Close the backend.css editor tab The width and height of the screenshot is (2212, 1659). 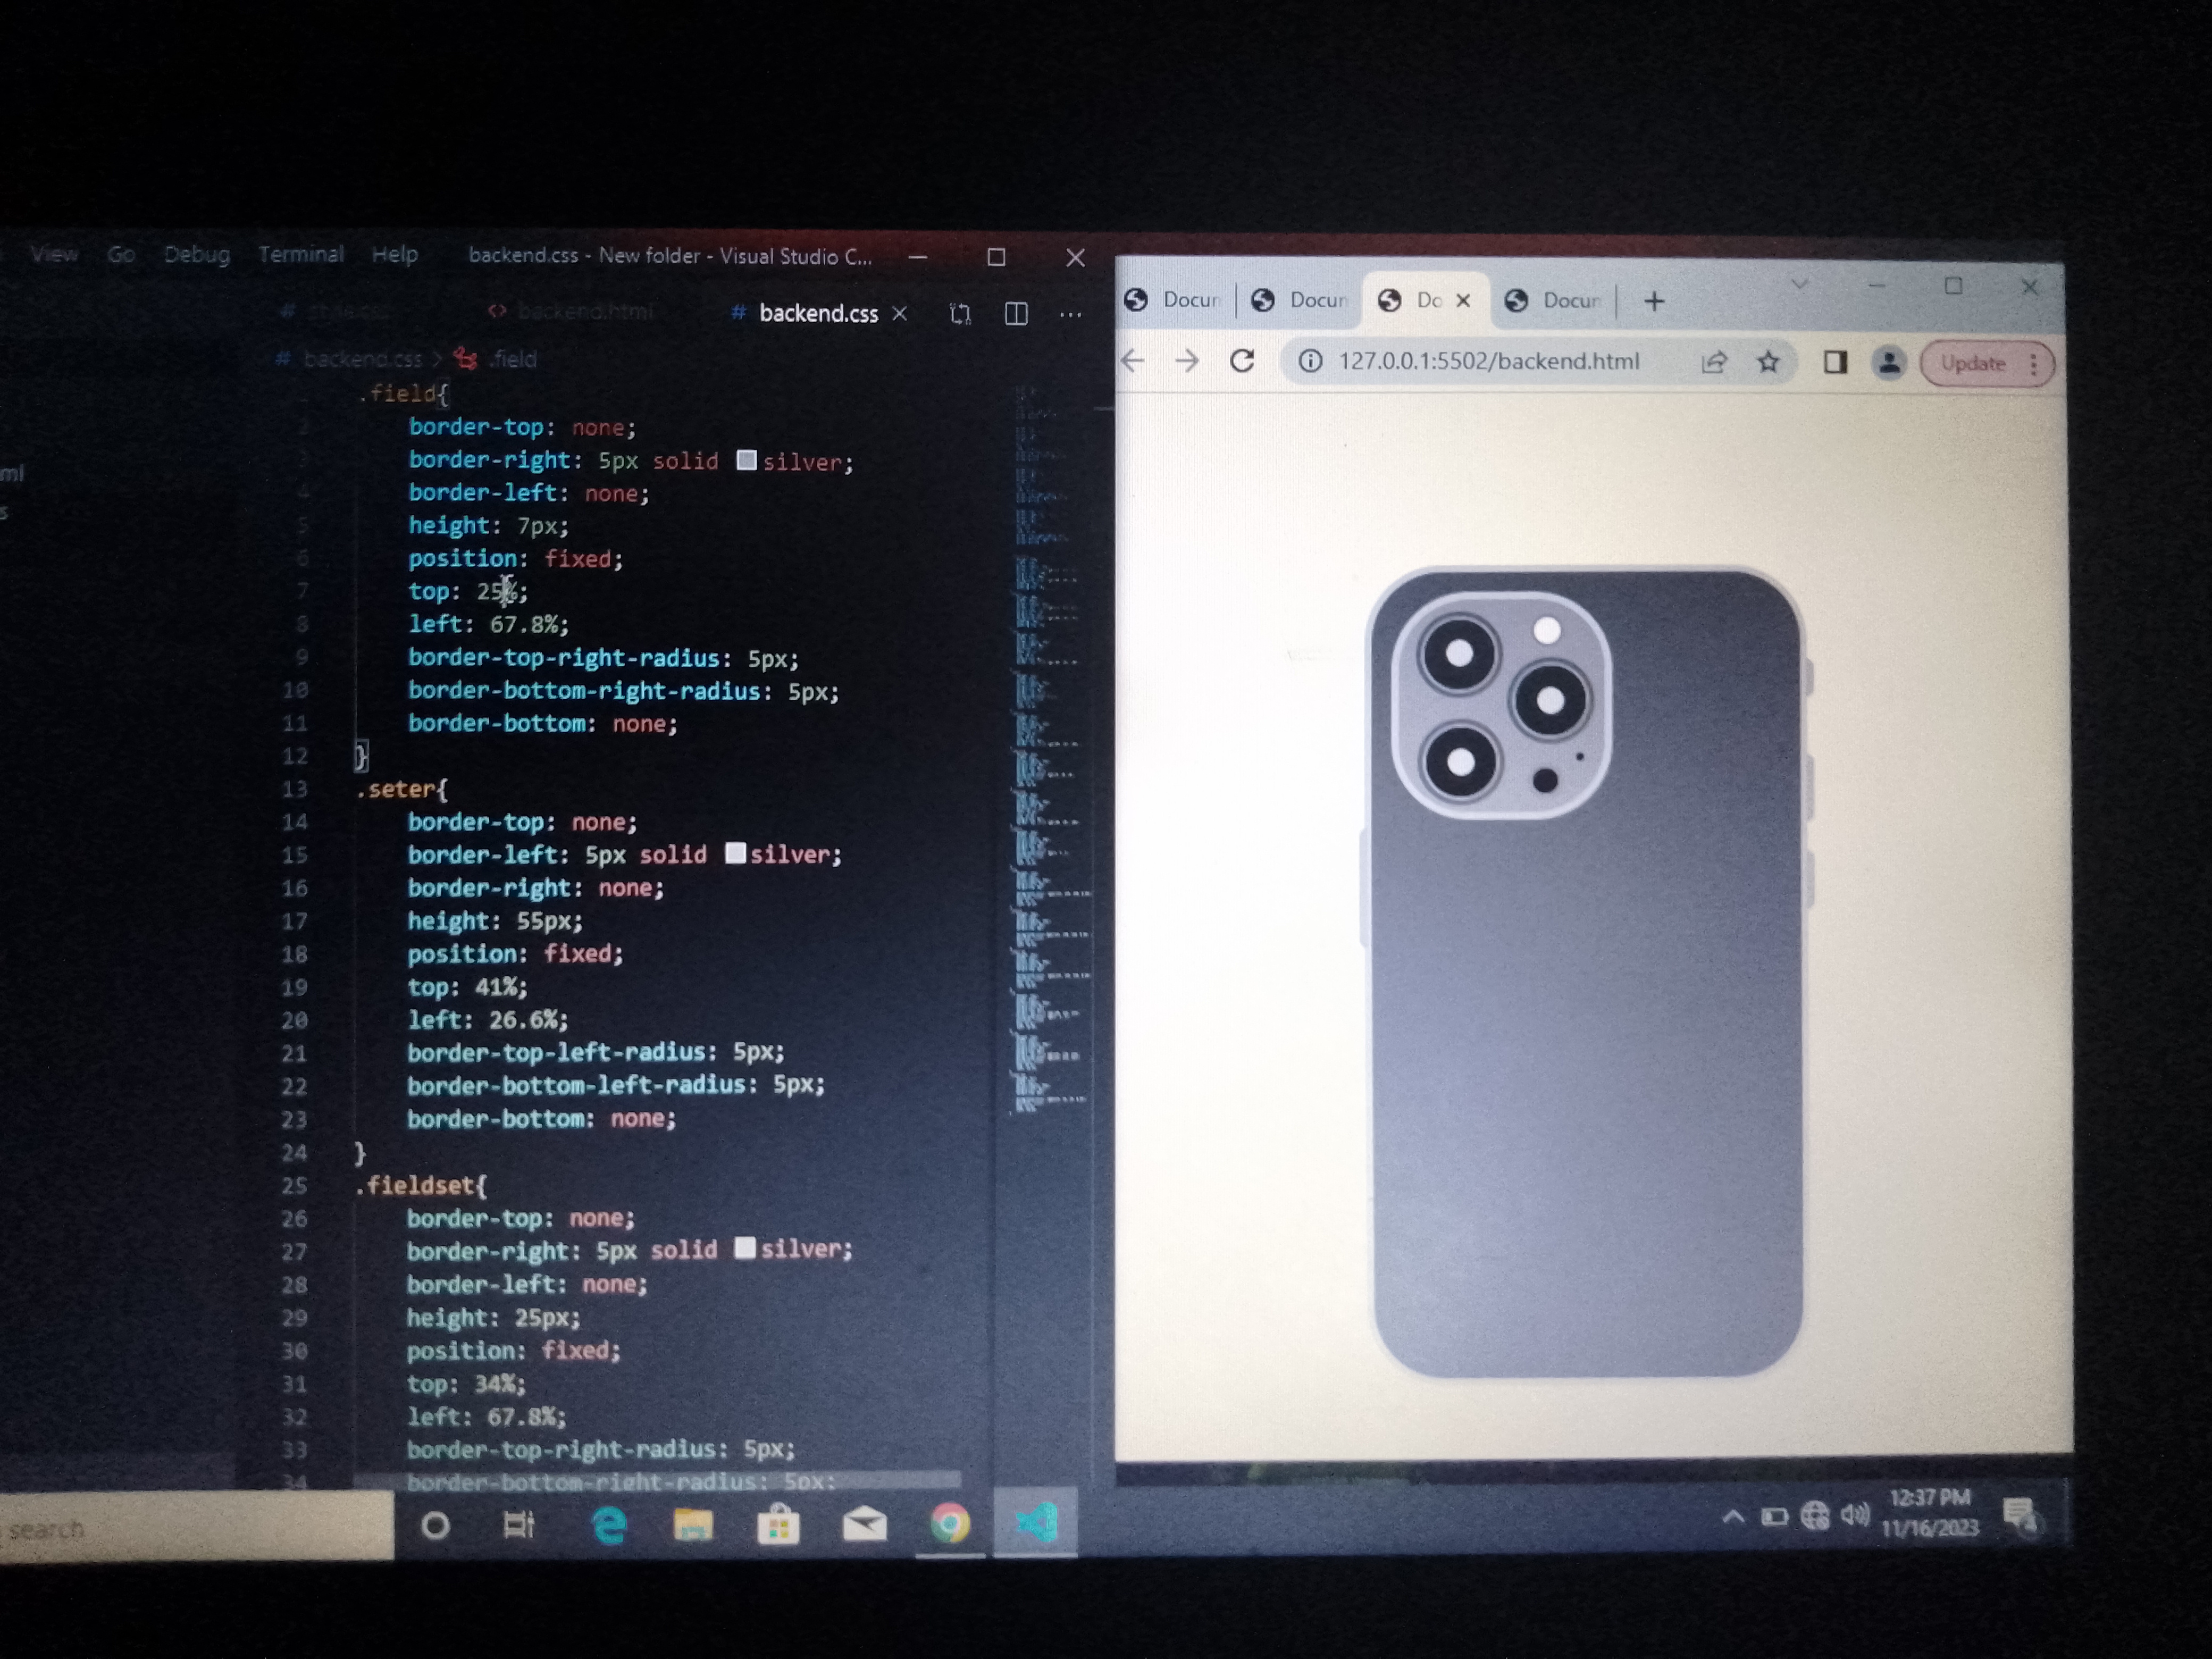pyautogui.click(x=900, y=314)
